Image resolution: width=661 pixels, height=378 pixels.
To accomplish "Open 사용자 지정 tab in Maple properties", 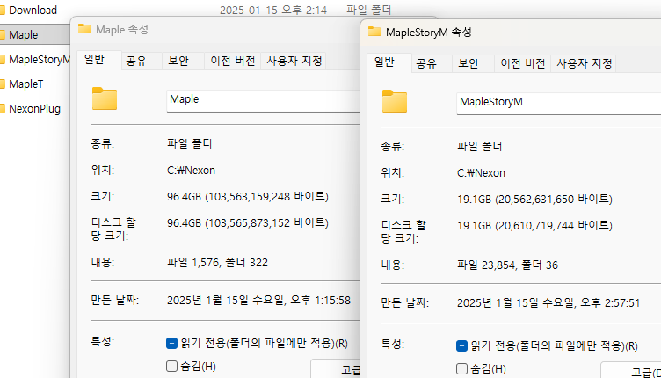I will [x=294, y=62].
